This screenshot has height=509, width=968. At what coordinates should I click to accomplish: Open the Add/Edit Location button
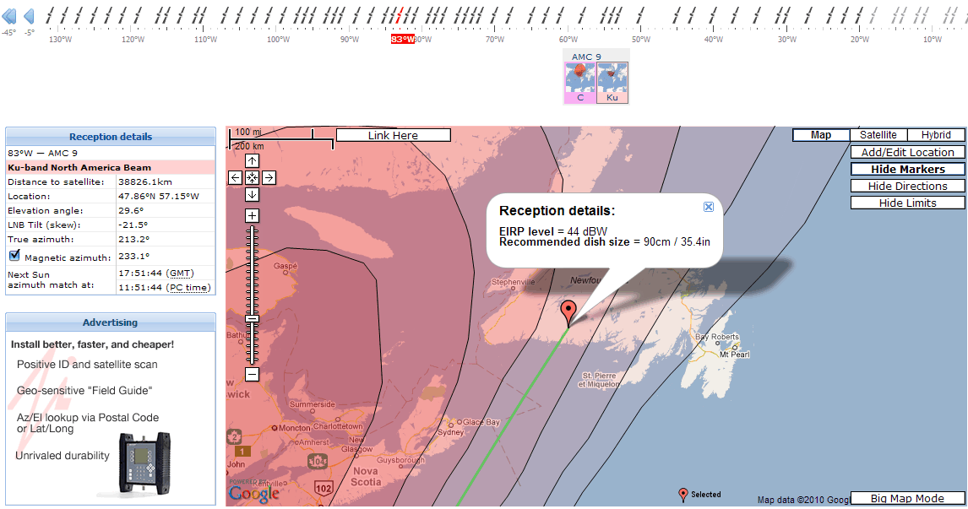point(907,152)
